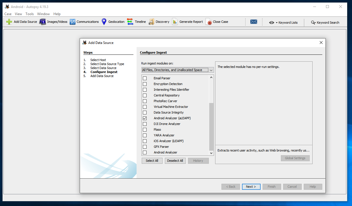The width and height of the screenshot is (352, 206).
Task: Uncheck the Android Analyzer (aLEAPP) module
Action: click(x=145, y=118)
